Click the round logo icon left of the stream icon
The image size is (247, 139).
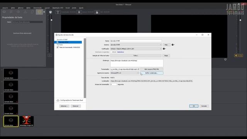pos(51,12)
